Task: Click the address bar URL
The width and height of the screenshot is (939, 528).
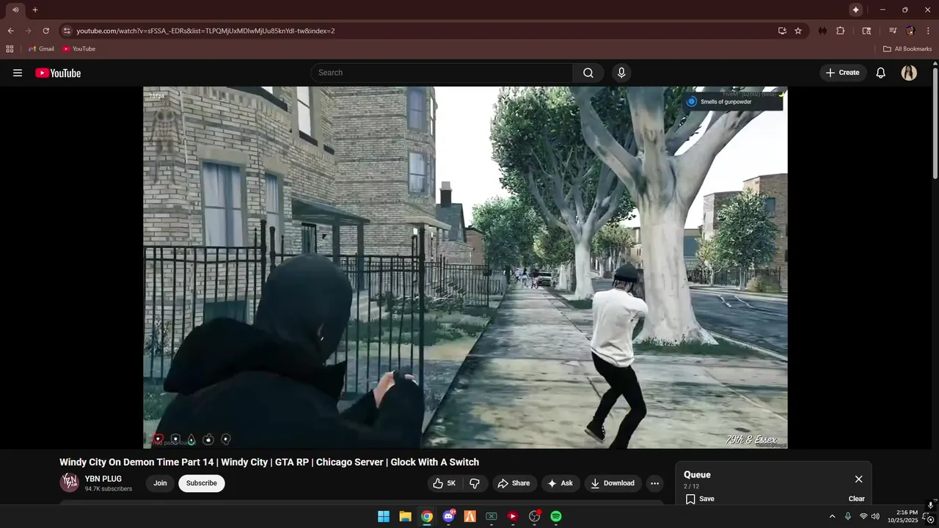Action: (205, 31)
